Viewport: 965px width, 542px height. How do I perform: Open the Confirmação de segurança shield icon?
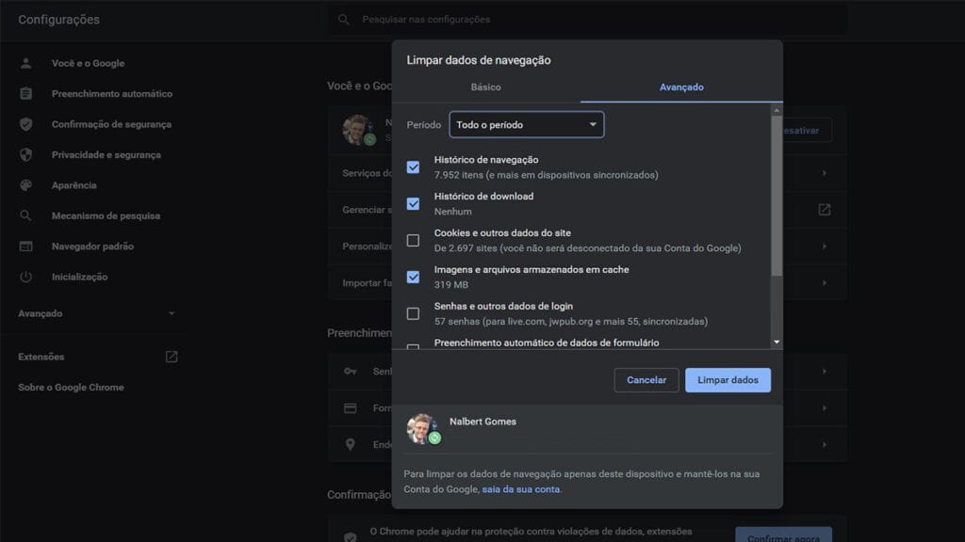(25, 124)
